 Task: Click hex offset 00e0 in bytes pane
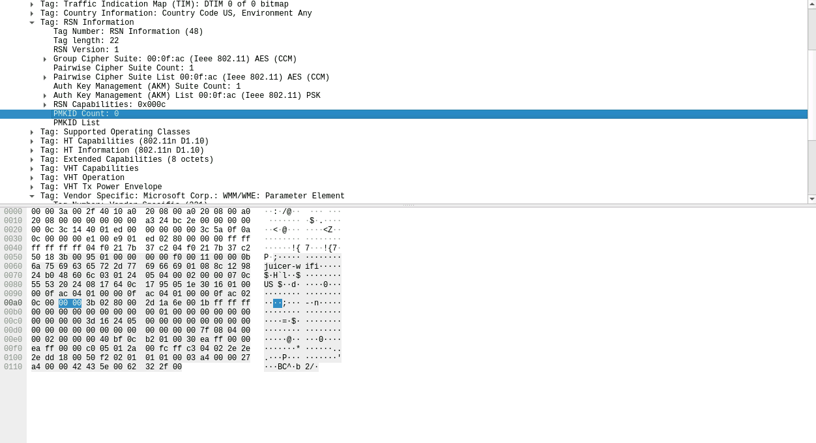click(x=13, y=339)
